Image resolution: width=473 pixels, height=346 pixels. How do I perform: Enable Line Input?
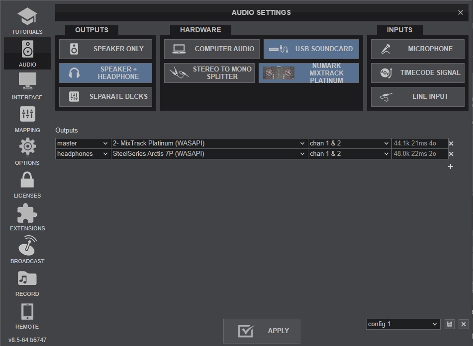pyautogui.click(x=417, y=97)
